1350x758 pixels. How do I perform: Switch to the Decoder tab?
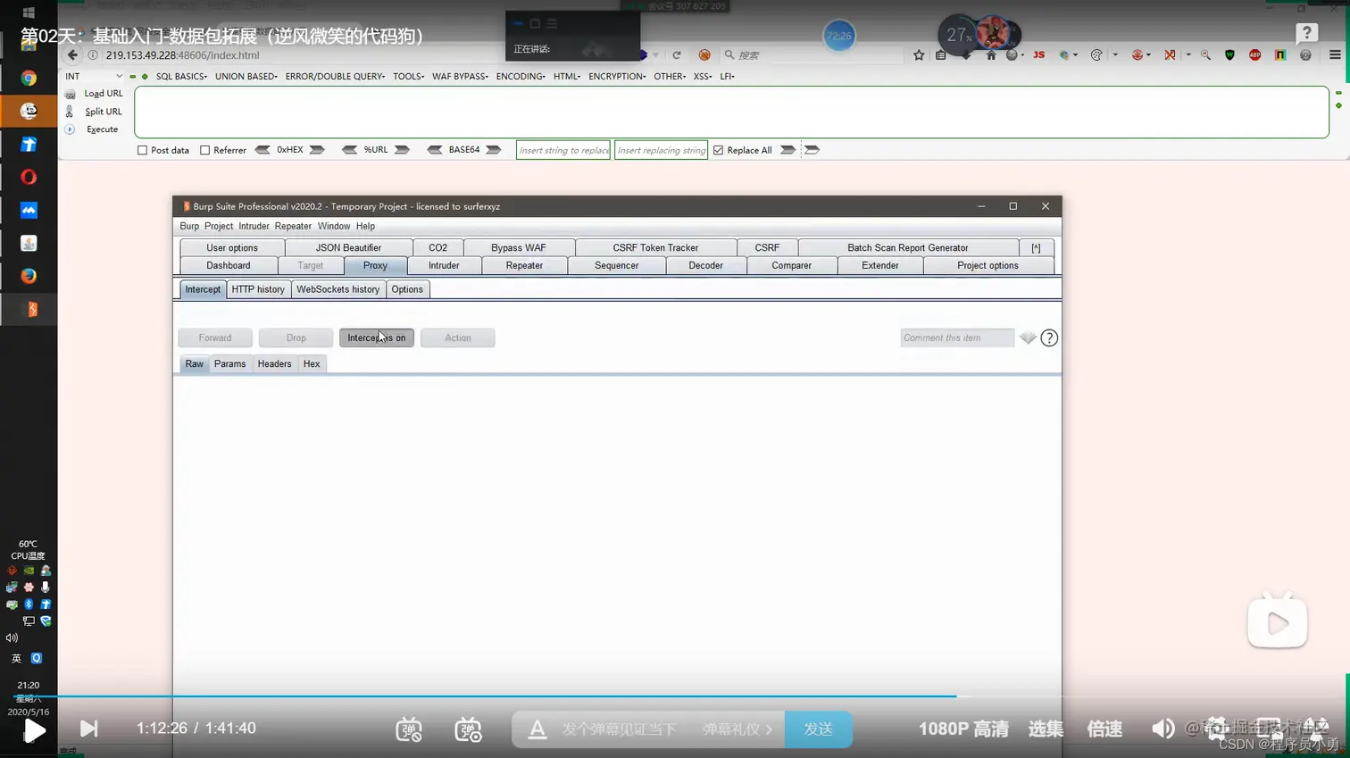click(705, 266)
